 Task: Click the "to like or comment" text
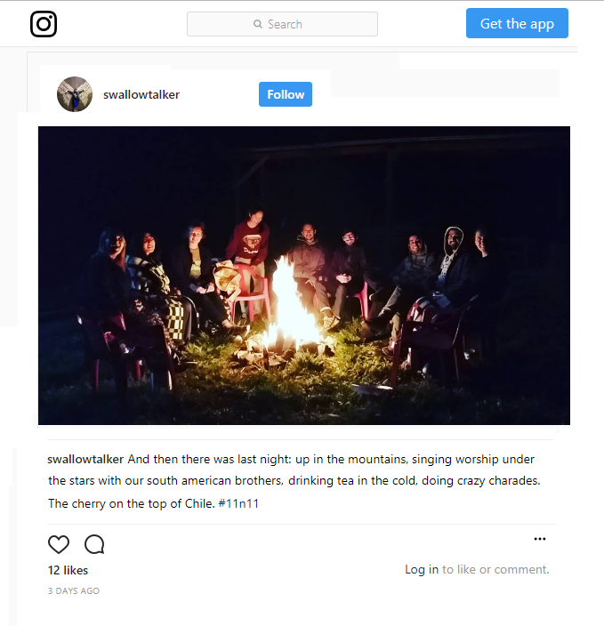[495, 569]
